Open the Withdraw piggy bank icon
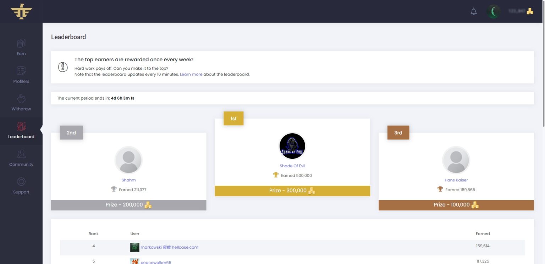This screenshot has width=545, height=264. (x=21, y=99)
